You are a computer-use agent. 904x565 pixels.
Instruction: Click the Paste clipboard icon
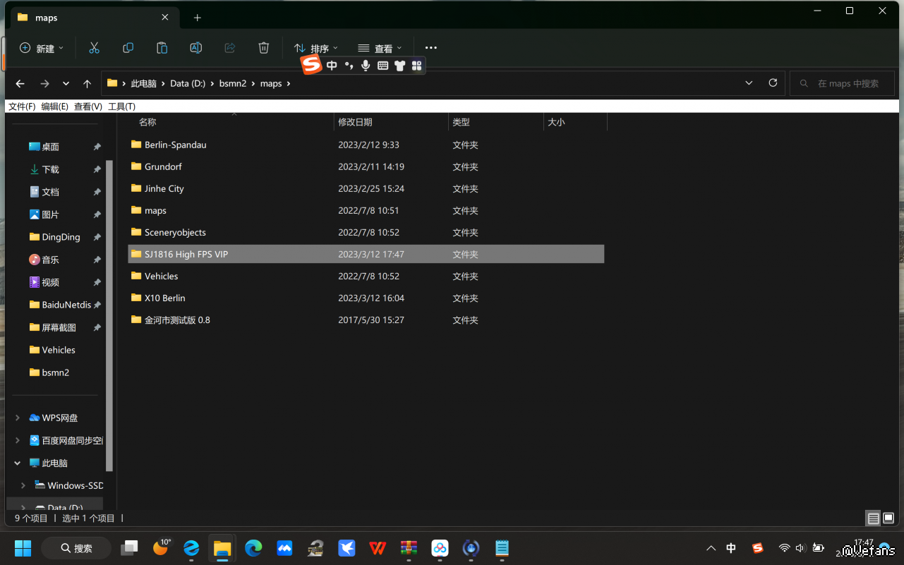(x=162, y=48)
